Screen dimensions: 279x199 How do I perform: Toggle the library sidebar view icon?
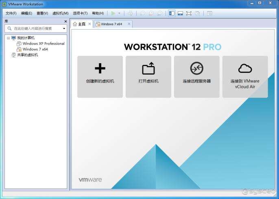(x=172, y=13)
